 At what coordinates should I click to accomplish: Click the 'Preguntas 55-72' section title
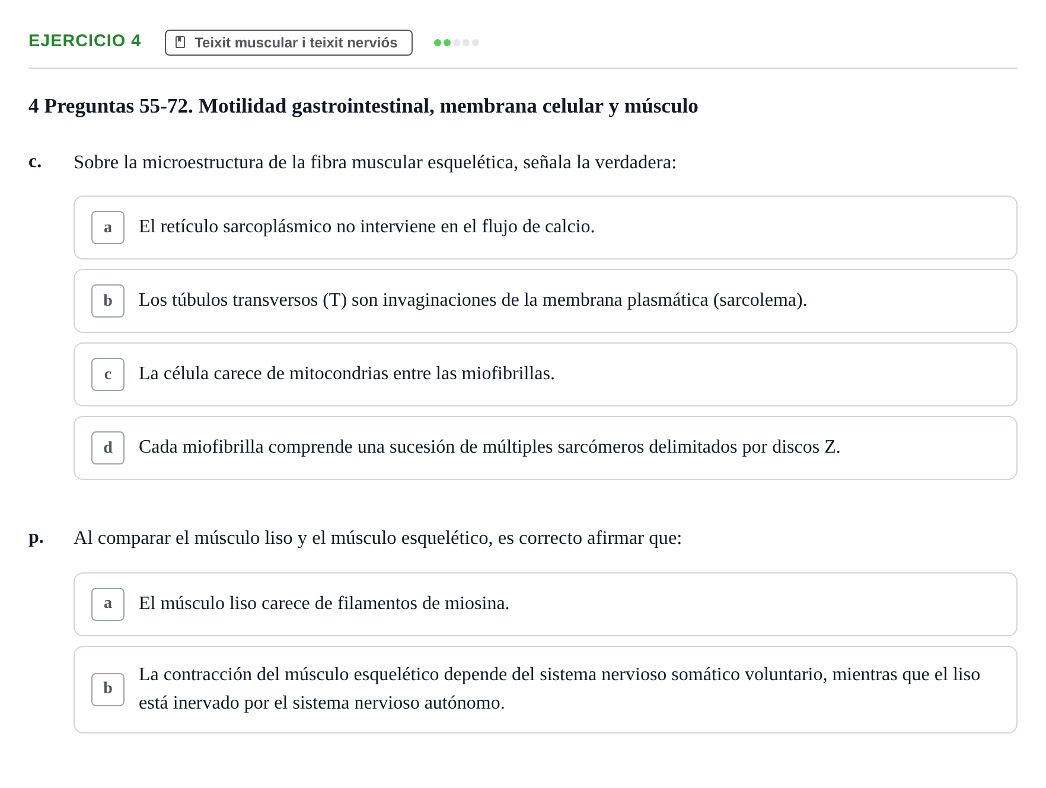(363, 106)
